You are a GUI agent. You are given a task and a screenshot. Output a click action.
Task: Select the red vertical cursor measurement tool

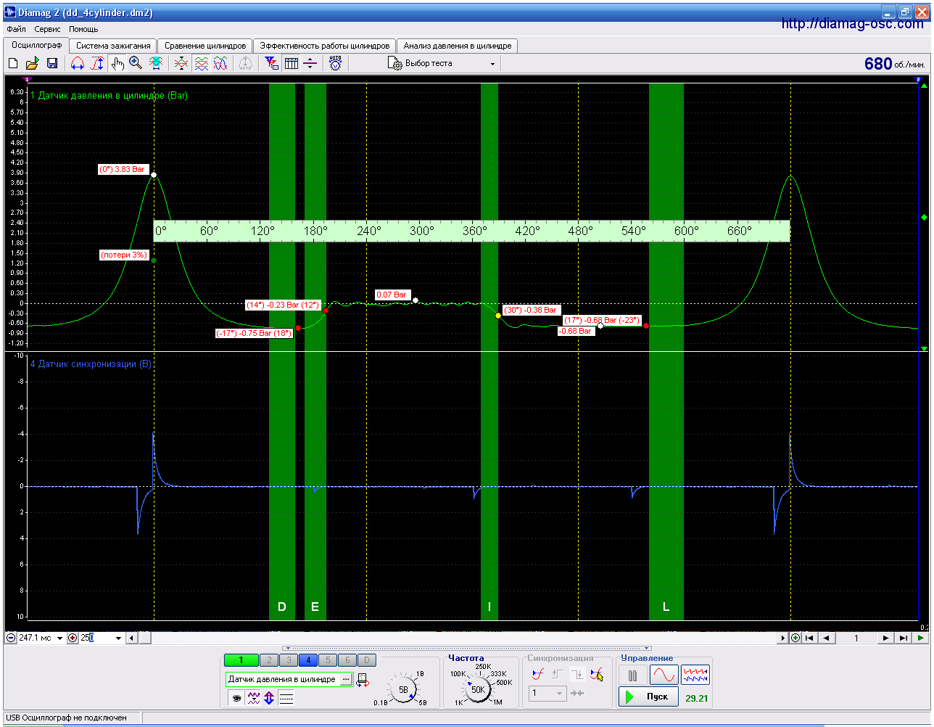point(97,64)
